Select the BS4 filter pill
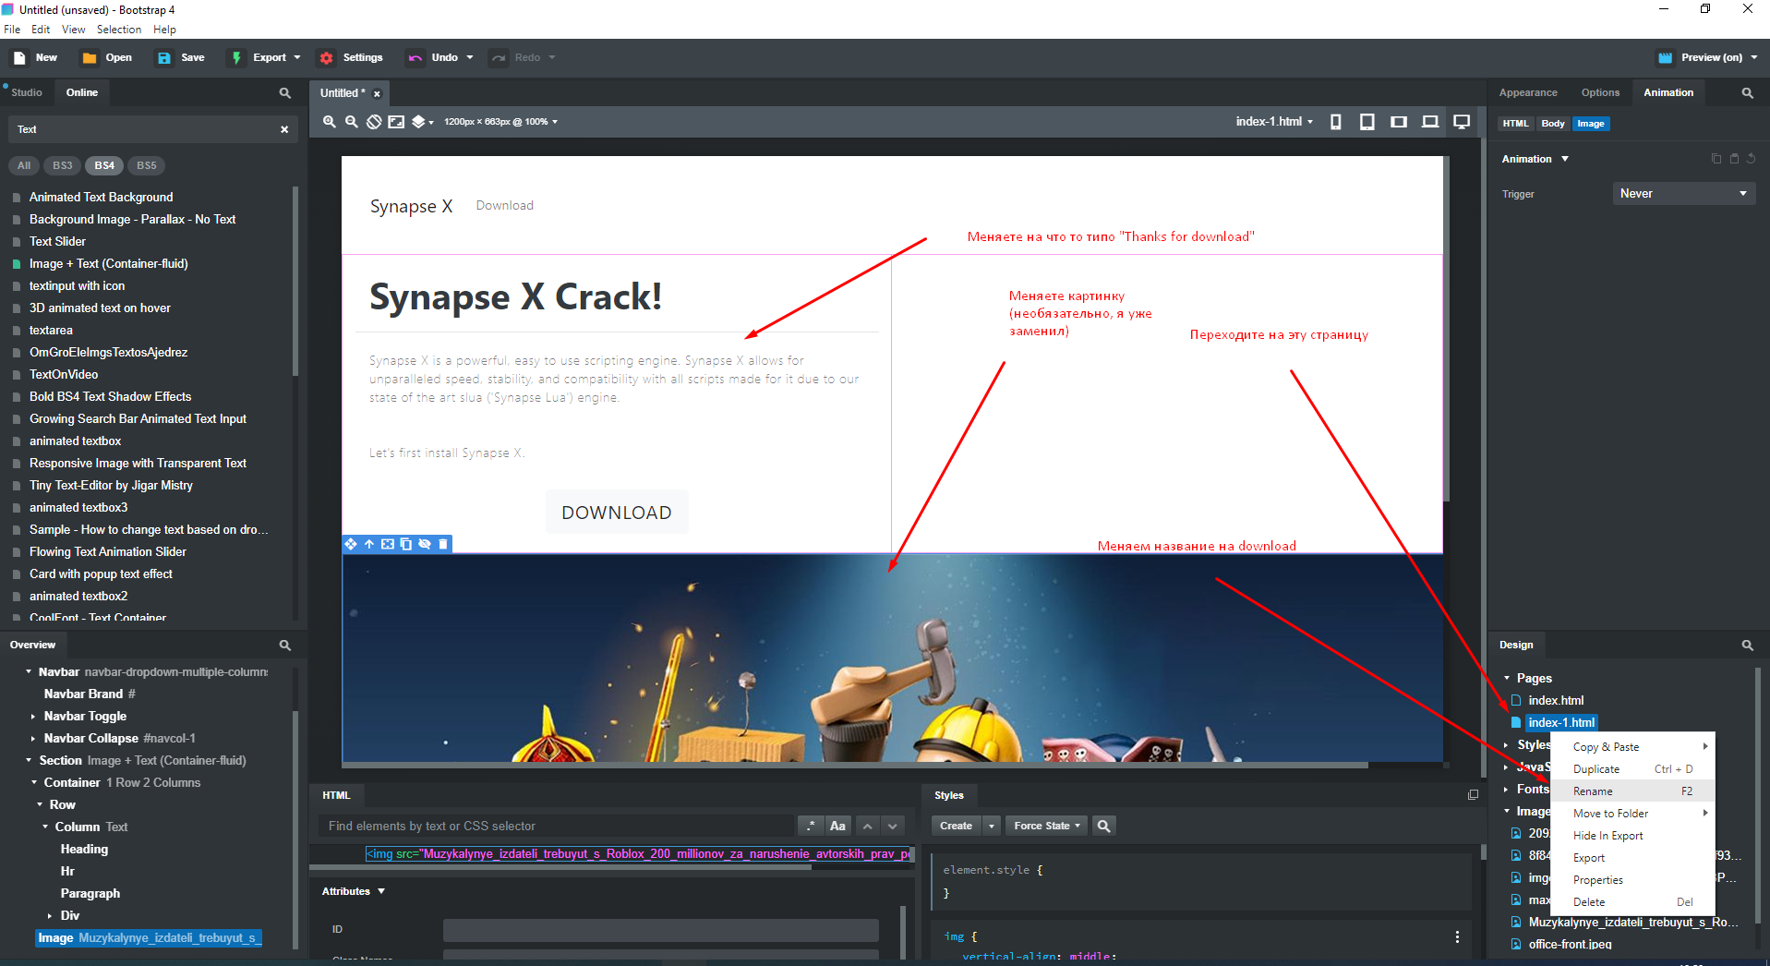 click(x=104, y=165)
